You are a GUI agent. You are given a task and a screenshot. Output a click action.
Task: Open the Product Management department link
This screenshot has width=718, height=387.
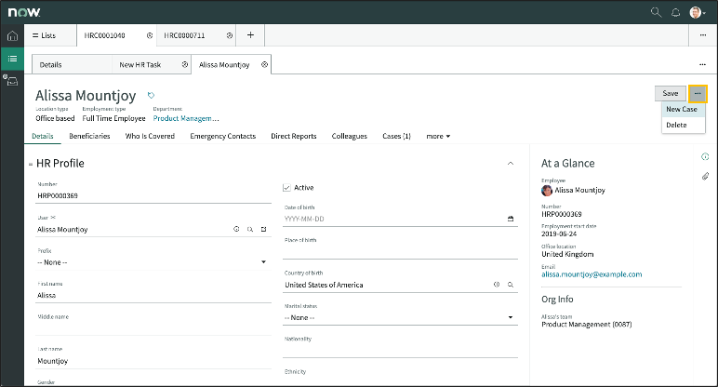pyautogui.click(x=185, y=118)
